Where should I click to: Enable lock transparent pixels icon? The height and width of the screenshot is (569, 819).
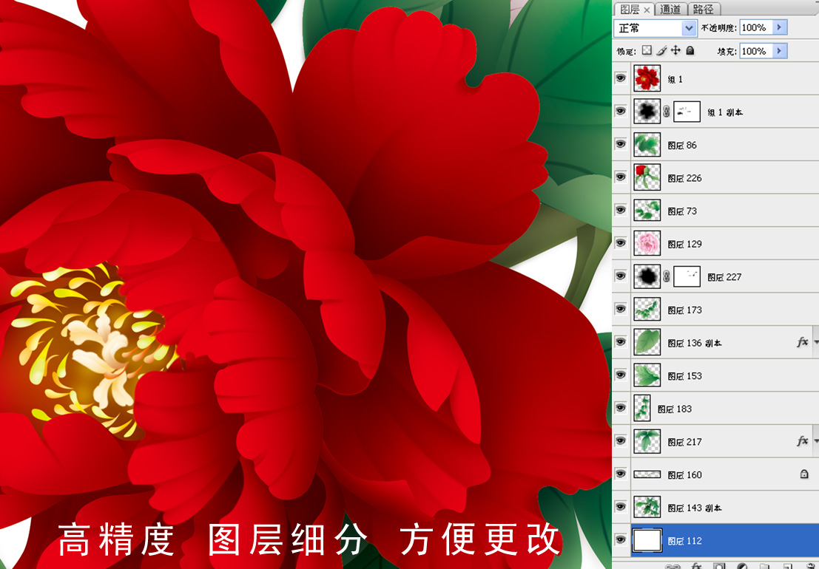pyautogui.click(x=647, y=50)
